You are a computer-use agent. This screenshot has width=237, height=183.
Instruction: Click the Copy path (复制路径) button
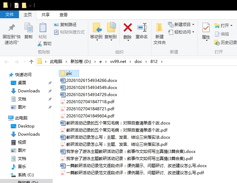point(65,24)
